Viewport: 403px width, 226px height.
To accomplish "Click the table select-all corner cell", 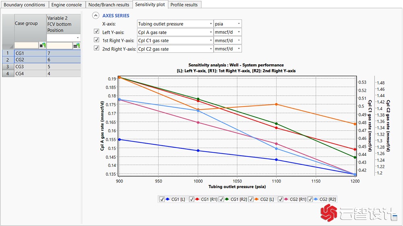I will (8, 31).
